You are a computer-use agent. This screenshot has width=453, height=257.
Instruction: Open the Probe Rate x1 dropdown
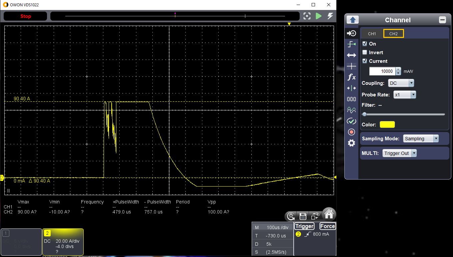[x=404, y=95]
